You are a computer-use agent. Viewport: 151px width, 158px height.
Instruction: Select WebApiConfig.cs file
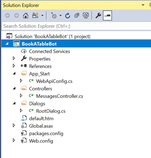coord(54,81)
